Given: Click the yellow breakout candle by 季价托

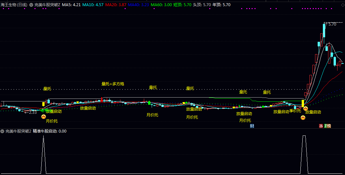Looking at the screenshot, I should (303, 103).
